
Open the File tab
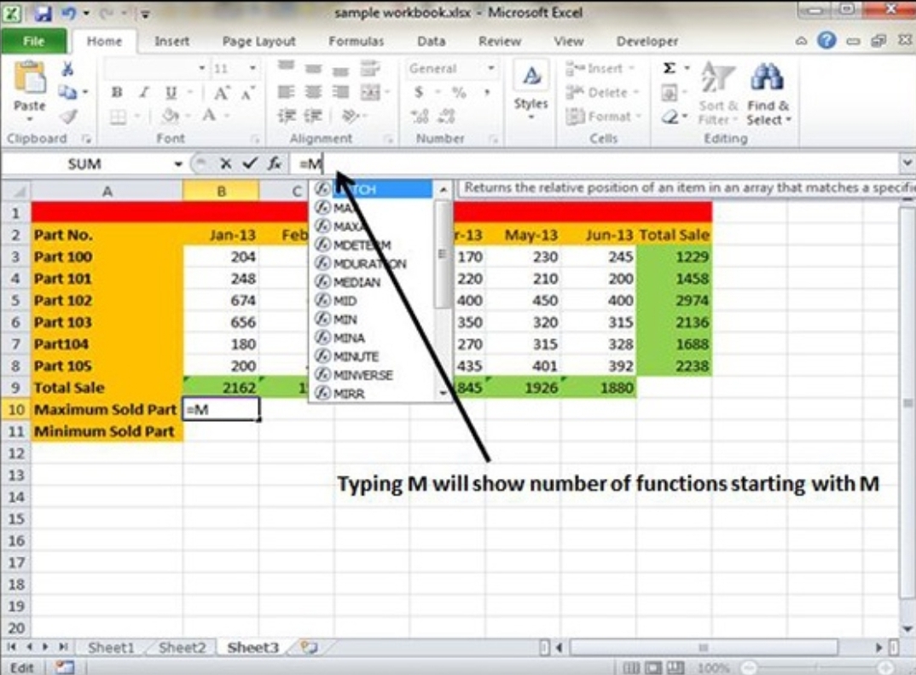pos(33,41)
